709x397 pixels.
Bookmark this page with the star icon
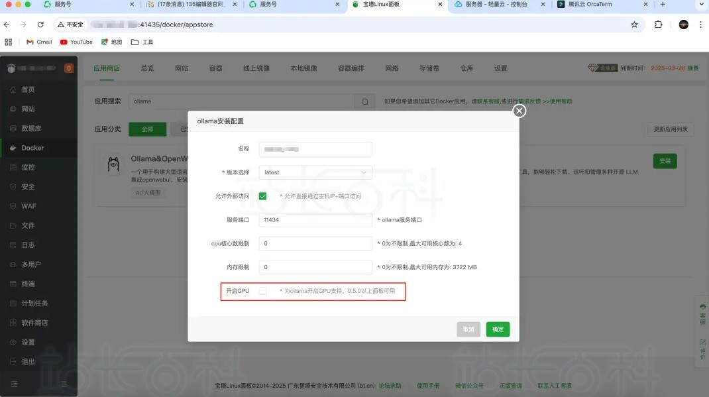634,25
